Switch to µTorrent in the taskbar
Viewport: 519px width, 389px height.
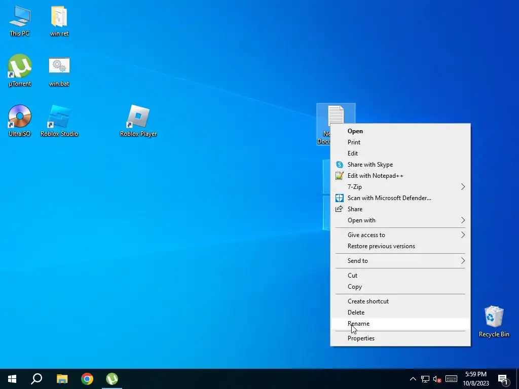tap(112, 379)
